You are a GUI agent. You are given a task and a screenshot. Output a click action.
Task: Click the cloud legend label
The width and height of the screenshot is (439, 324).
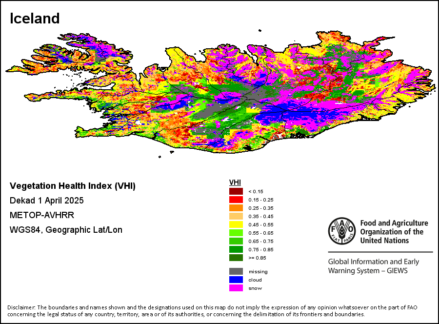[255, 280]
